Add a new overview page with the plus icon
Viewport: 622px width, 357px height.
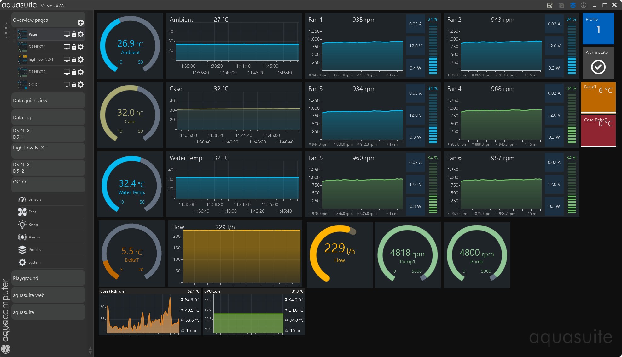coord(81,23)
